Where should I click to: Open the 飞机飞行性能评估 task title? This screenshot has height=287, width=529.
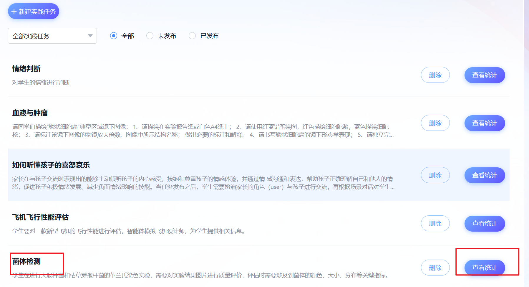pos(41,217)
